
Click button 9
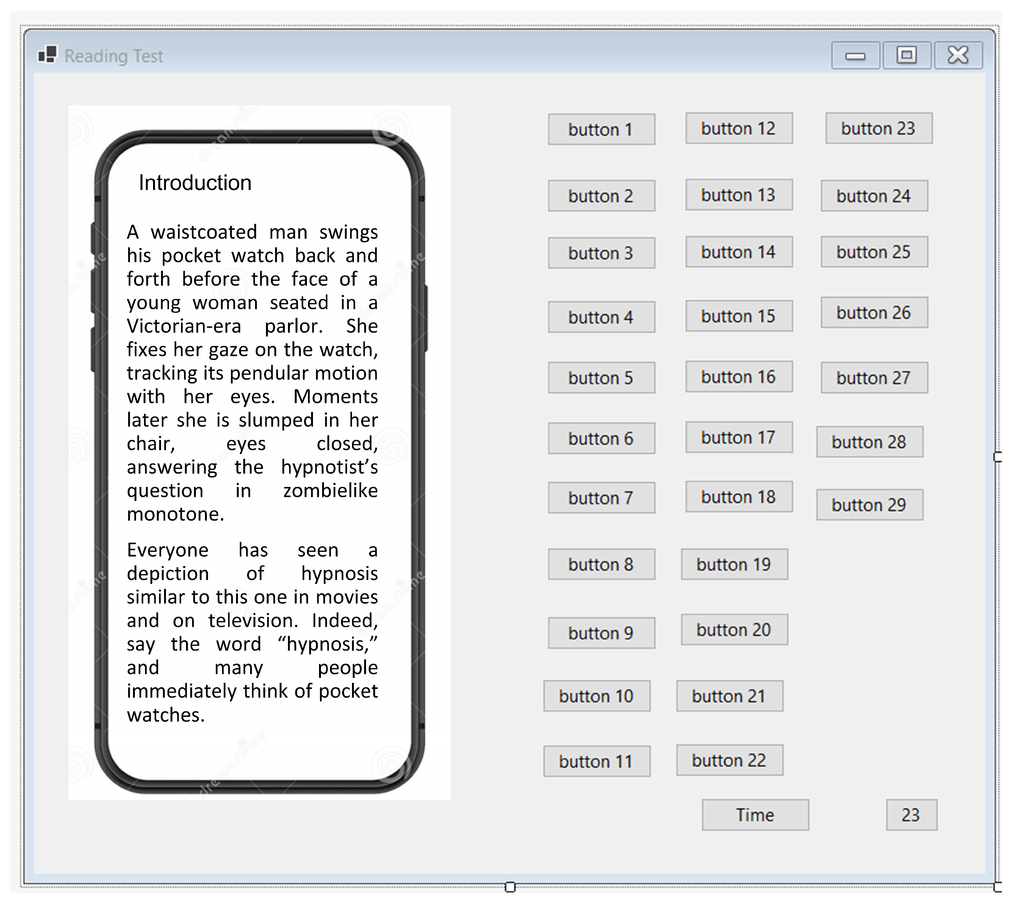pyautogui.click(x=602, y=633)
